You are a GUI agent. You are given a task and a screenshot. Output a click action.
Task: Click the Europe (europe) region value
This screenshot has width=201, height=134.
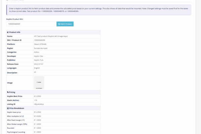41,48
